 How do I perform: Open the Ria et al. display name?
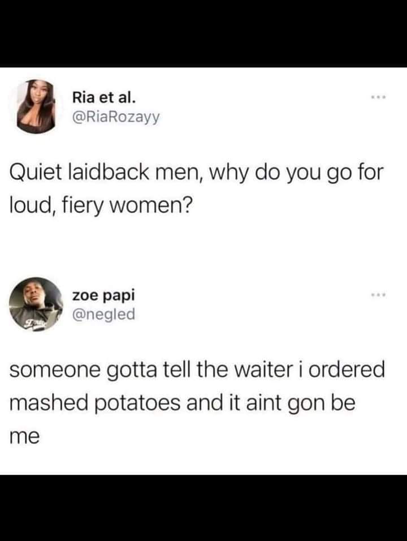pos(104,98)
